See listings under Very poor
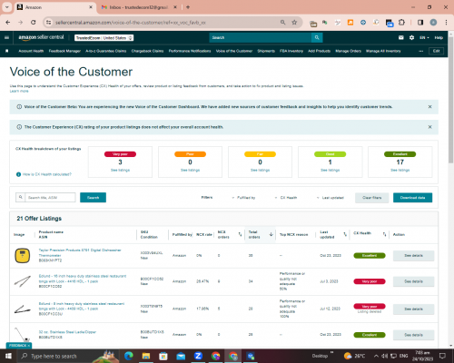 pyautogui.click(x=120, y=171)
